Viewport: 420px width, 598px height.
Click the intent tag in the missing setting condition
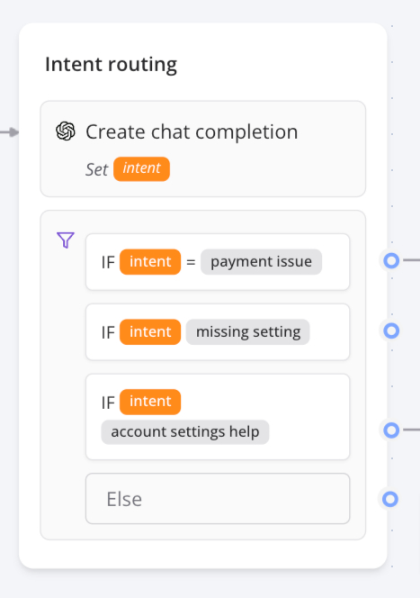tap(150, 331)
